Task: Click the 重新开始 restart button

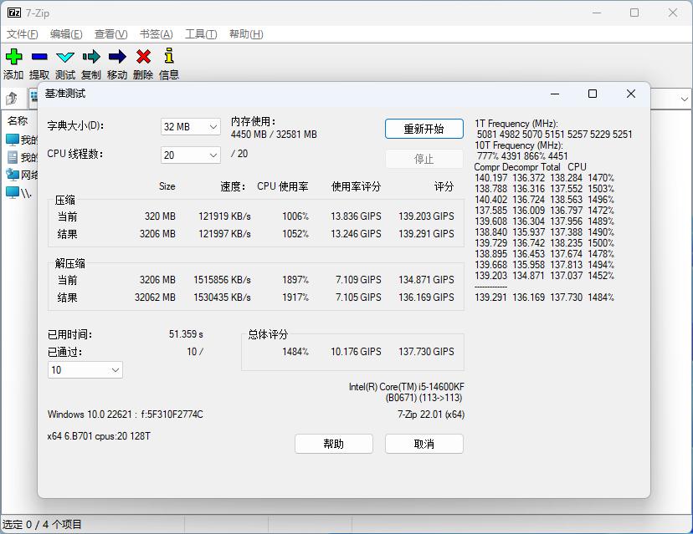Action: coord(423,129)
